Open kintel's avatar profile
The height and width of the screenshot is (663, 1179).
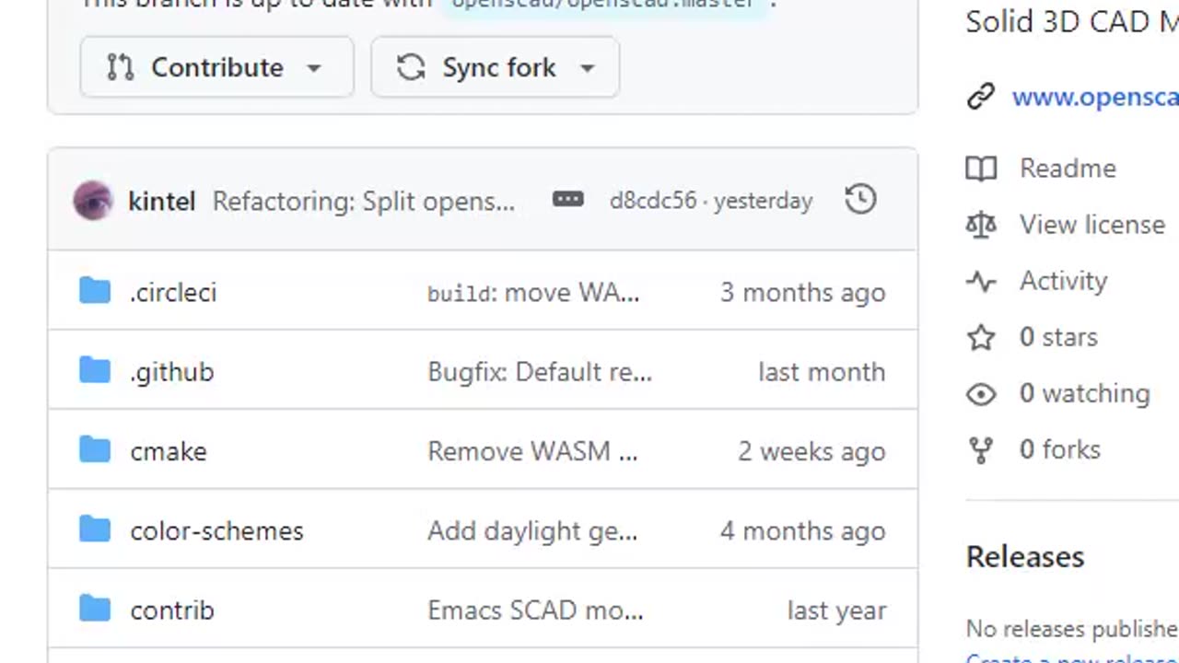93,201
